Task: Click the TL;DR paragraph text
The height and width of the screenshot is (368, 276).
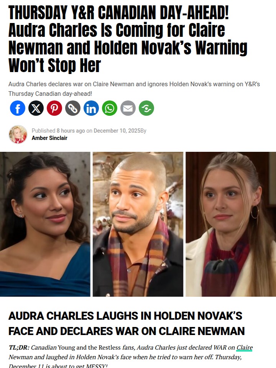Action: pyautogui.click(x=131, y=356)
